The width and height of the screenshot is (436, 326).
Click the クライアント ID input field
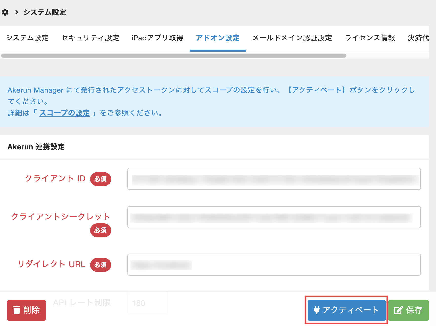274,179
